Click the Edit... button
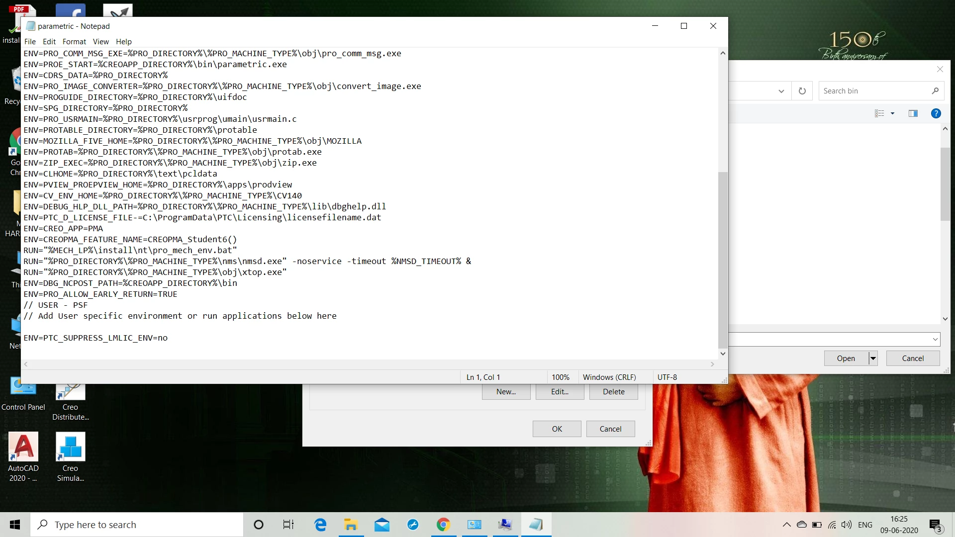 pyautogui.click(x=560, y=392)
